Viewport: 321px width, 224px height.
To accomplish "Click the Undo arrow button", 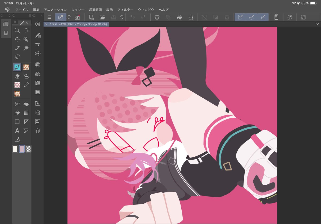I will click(x=132, y=17).
